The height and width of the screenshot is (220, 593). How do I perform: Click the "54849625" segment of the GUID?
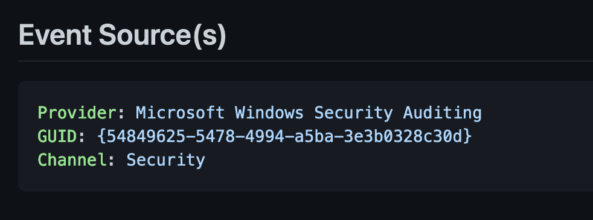tap(146, 137)
